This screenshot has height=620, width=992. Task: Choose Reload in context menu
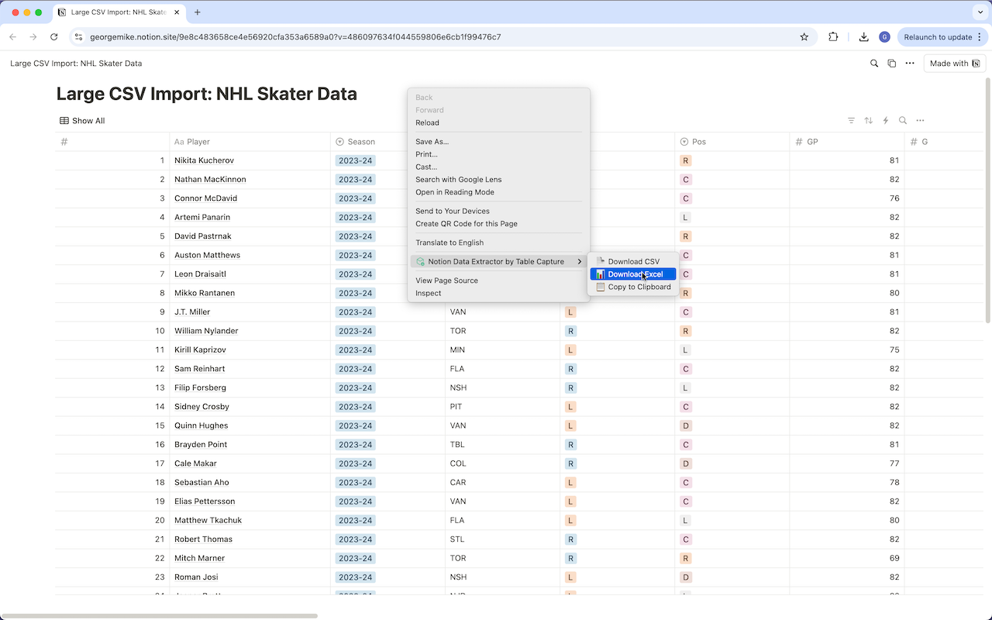click(x=427, y=122)
